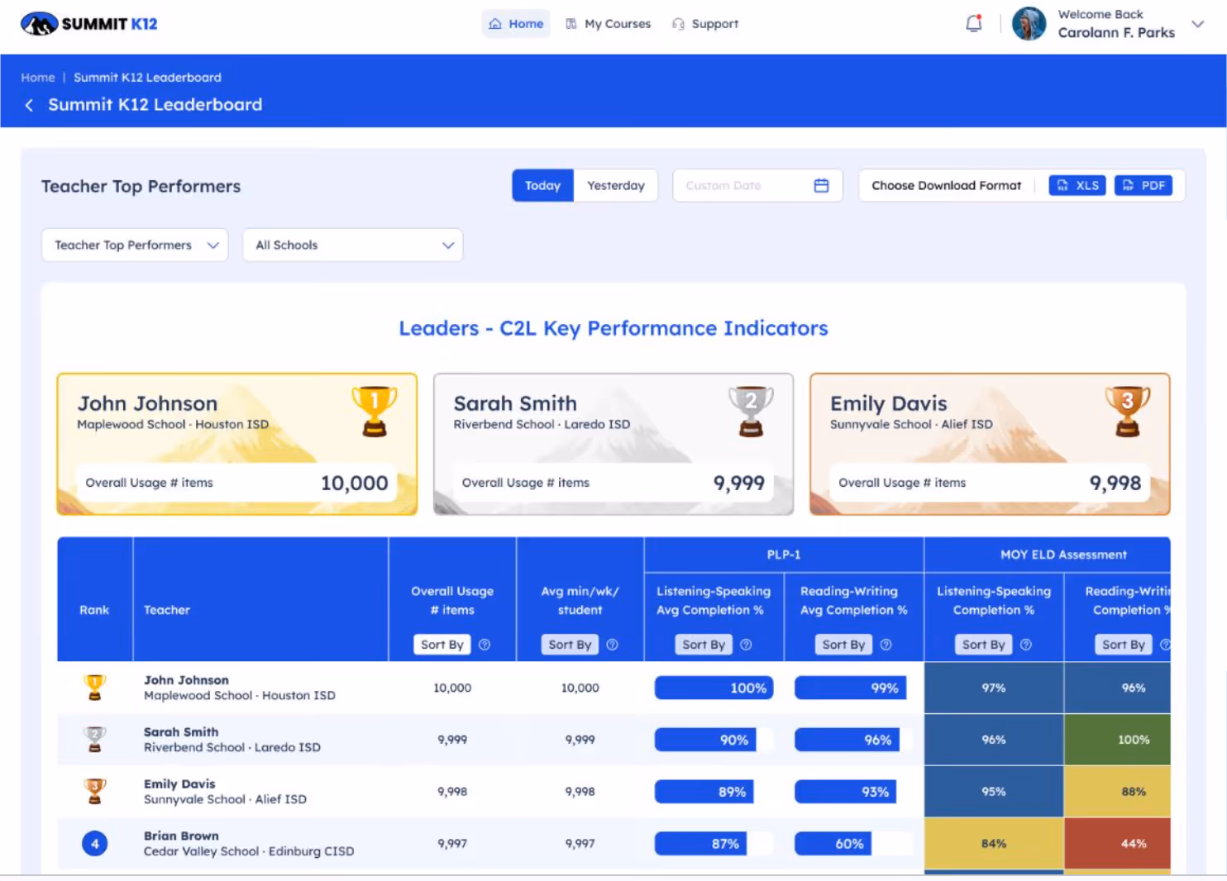Expand the user account chevron menu
Screen dimensions: 1227x881
(x=1197, y=24)
